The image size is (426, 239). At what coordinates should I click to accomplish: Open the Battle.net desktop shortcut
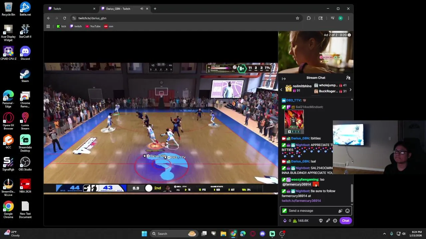pyautogui.click(x=25, y=9)
